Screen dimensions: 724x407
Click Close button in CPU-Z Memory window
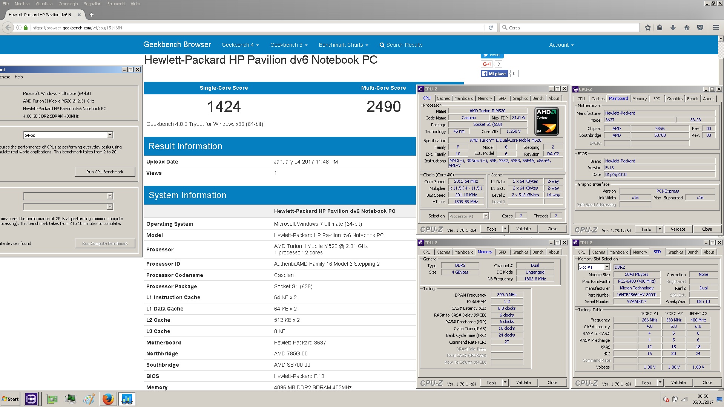click(552, 383)
